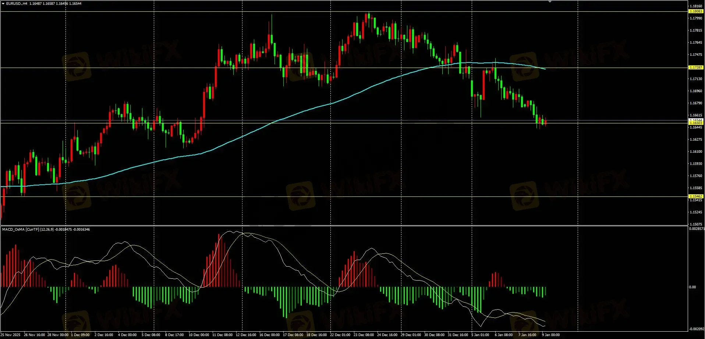Click the 1.18160 price scale value
705x339 pixels.
pos(696,6)
